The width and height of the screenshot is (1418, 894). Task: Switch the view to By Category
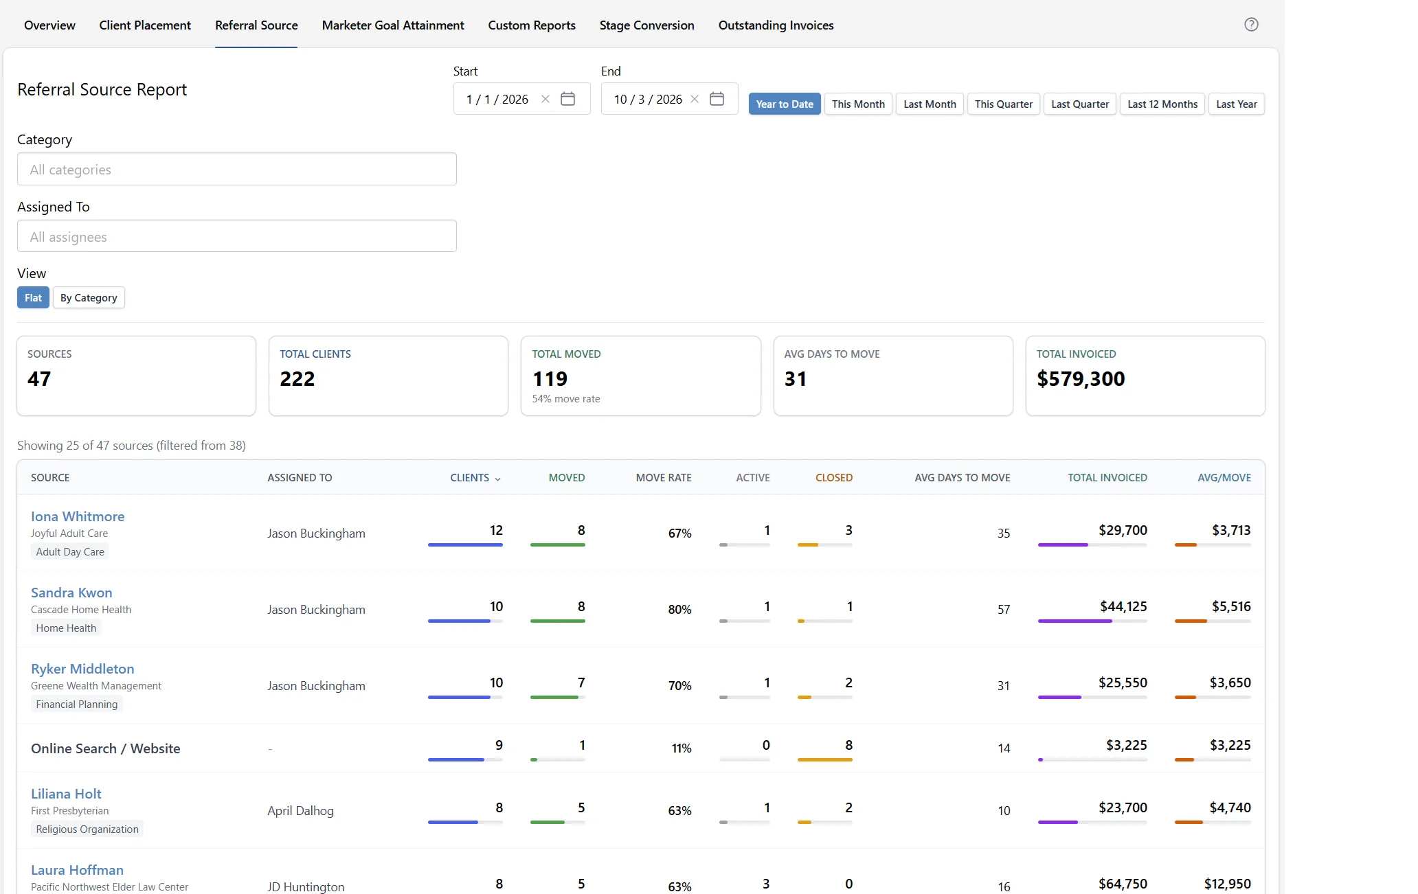89,297
